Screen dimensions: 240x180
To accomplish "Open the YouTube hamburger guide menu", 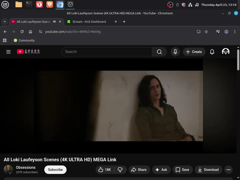I will point(8,52).
